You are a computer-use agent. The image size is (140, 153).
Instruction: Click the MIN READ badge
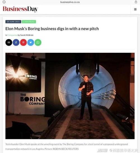coord(29,22)
